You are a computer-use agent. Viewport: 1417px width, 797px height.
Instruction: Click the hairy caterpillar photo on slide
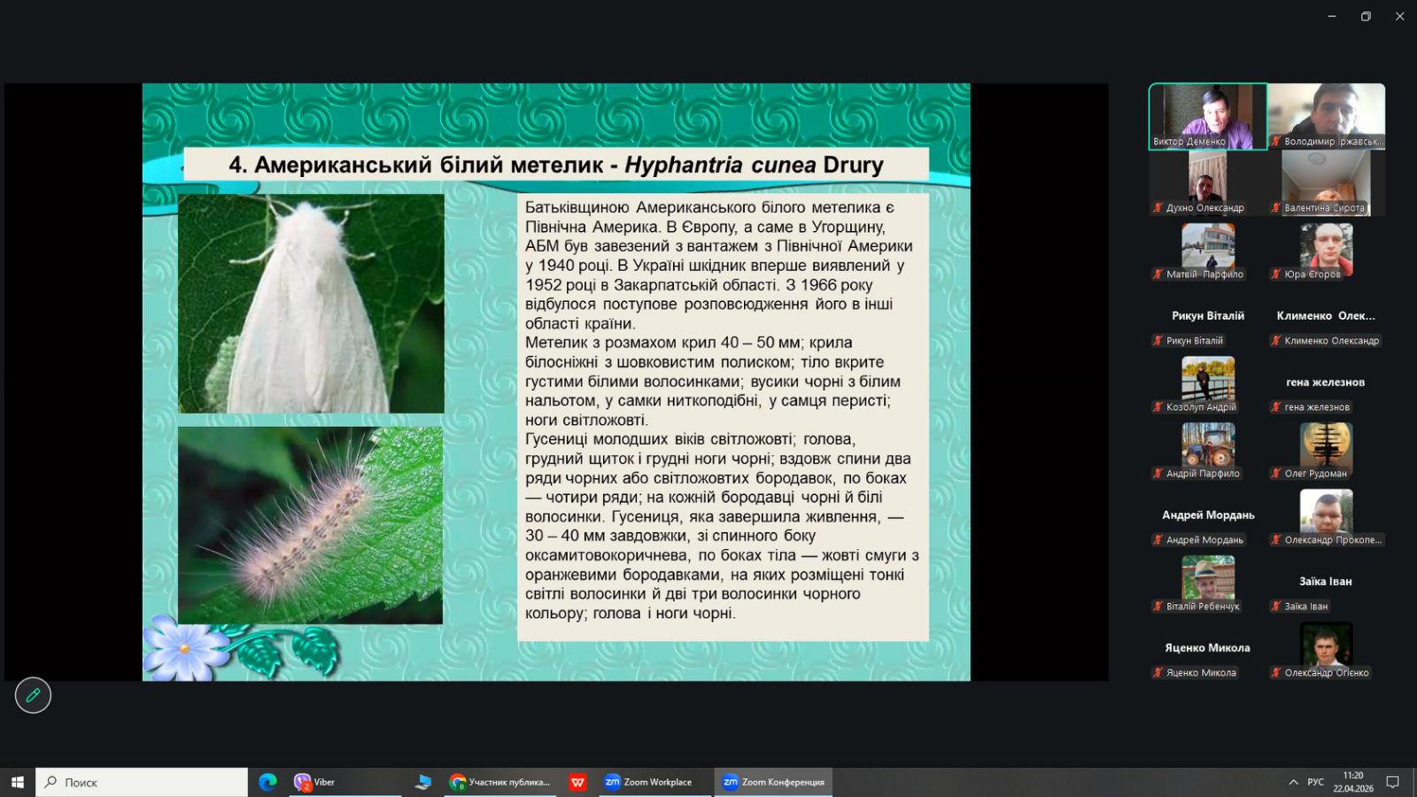310,525
